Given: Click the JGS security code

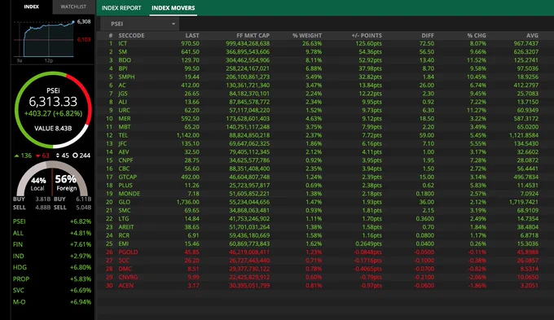Looking at the screenshot, I should tap(123, 94).
